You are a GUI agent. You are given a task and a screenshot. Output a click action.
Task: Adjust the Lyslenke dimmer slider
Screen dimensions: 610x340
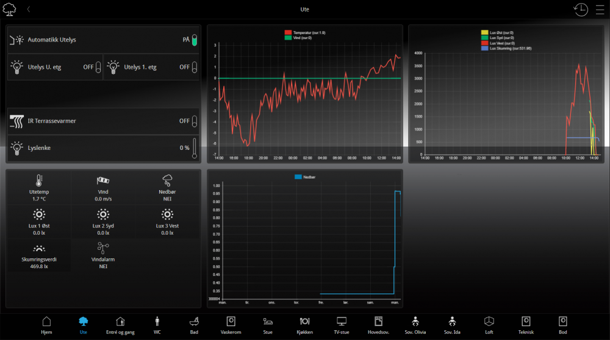194,148
